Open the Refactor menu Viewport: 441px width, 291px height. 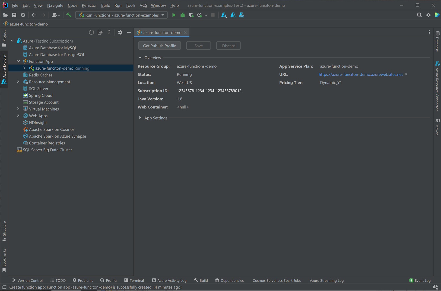89,5
